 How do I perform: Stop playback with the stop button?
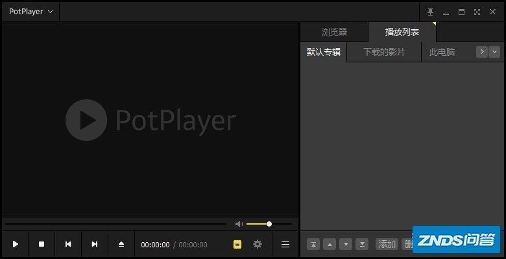click(42, 245)
